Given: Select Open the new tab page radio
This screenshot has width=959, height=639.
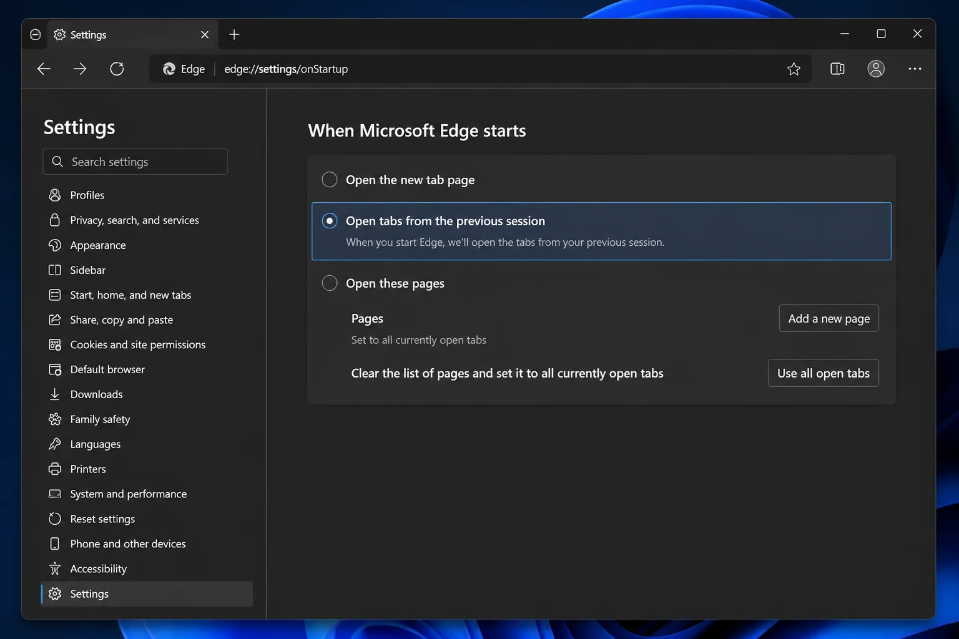Looking at the screenshot, I should coord(330,180).
